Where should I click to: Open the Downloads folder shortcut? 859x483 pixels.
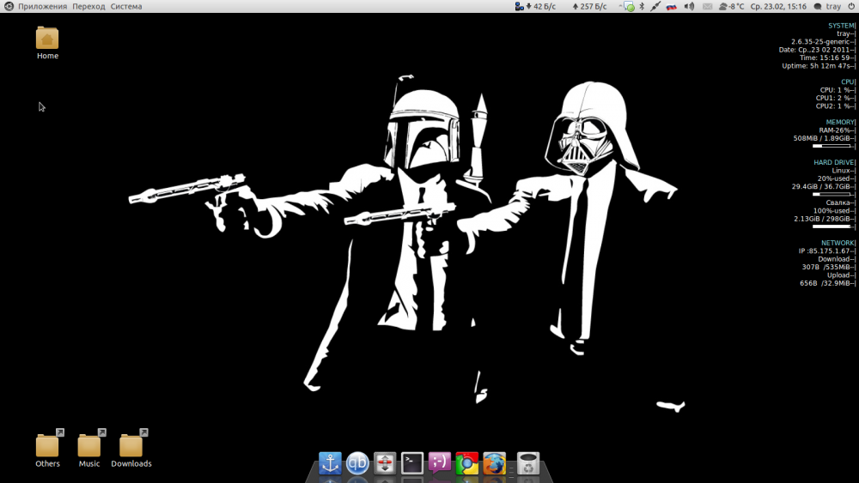(131, 449)
